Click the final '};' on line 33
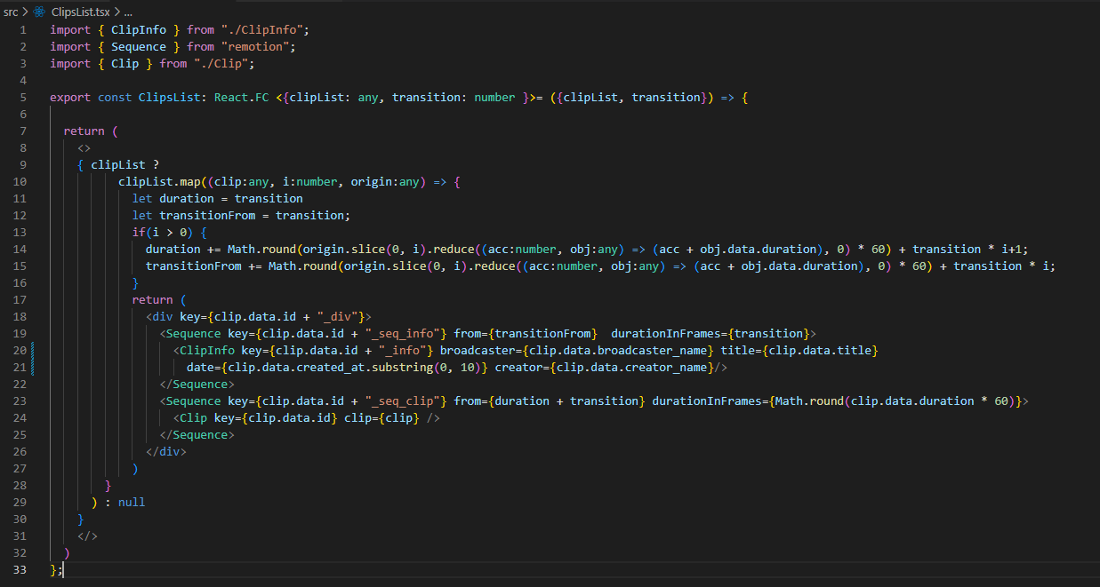1100x587 pixels. pyautogui.click(x=57, y=569)
